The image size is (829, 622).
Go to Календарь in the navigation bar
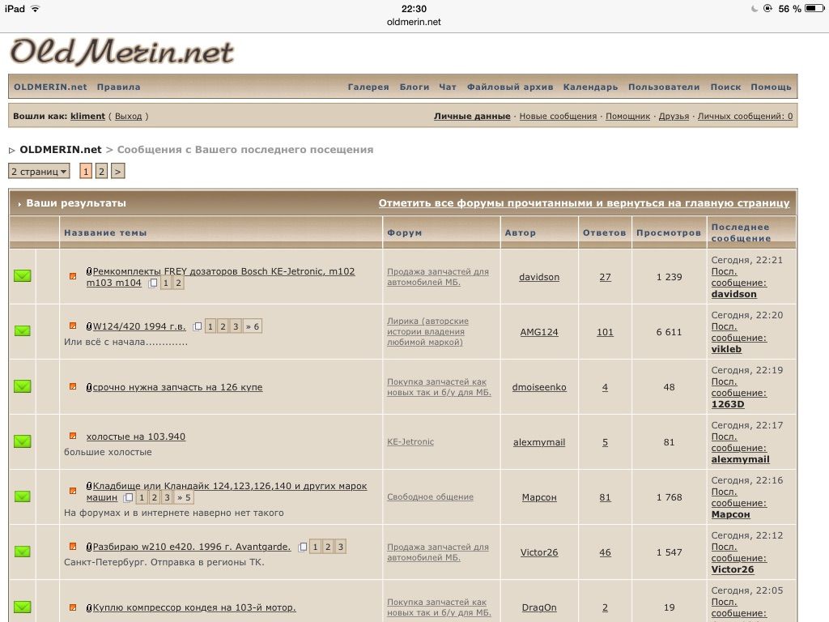pyautogui.click(x=590, y=87)
